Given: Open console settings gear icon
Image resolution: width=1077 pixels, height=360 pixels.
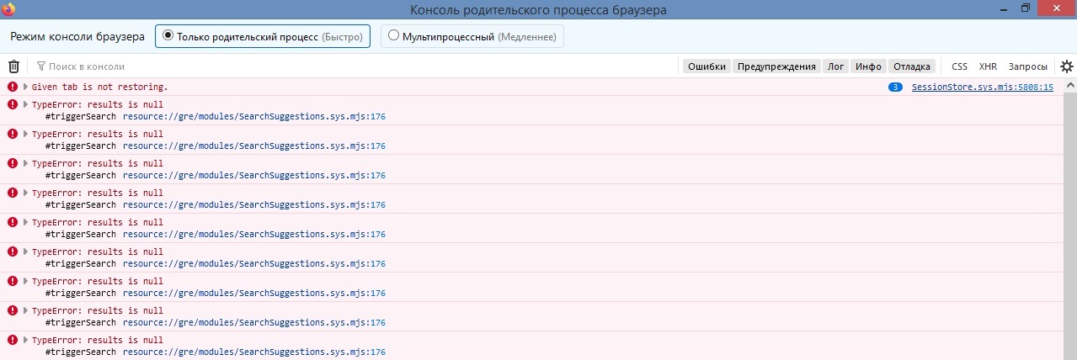Looking at the screenshot, I should tap(1067, 66).
